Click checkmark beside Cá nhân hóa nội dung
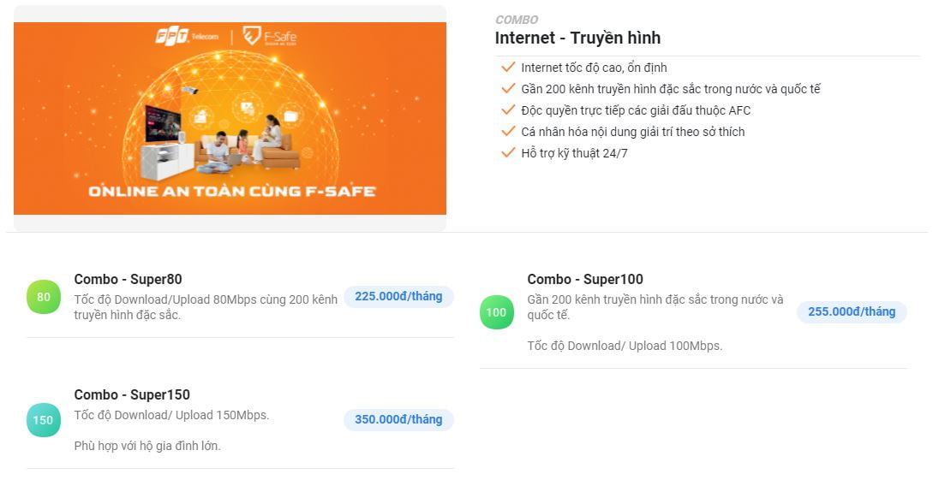 click(508, 132)
